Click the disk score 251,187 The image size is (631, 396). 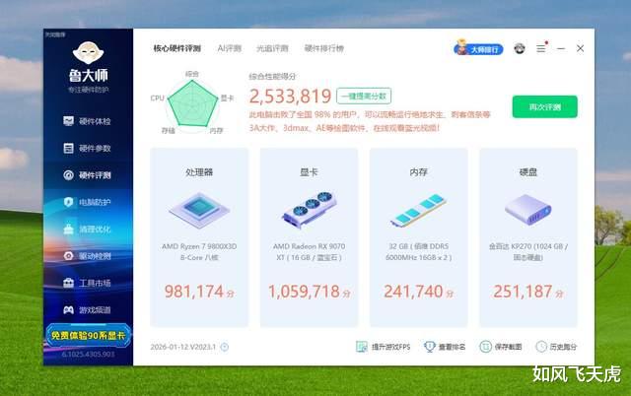tap(523, 292)
